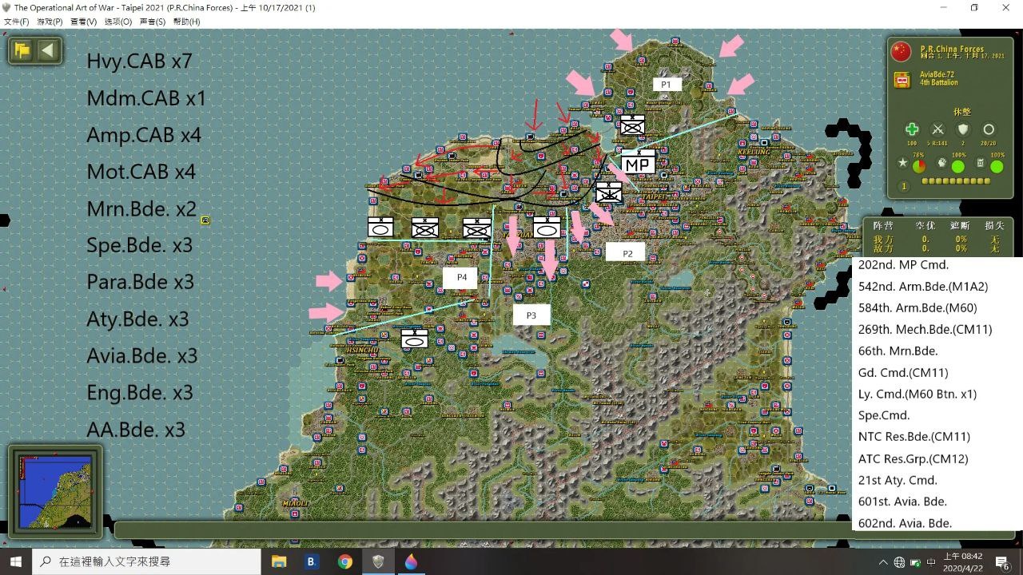The image size is (1023, 575).
Task: Click the supply canister icon
Action: pyautogui.click(x=981, y=163)
